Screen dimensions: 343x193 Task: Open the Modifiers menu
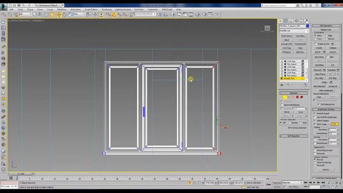pos(62,10)
